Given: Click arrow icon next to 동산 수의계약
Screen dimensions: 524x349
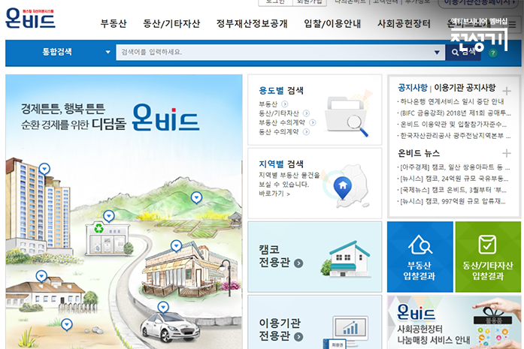Looking at the screenshot, I should point(306,132).
